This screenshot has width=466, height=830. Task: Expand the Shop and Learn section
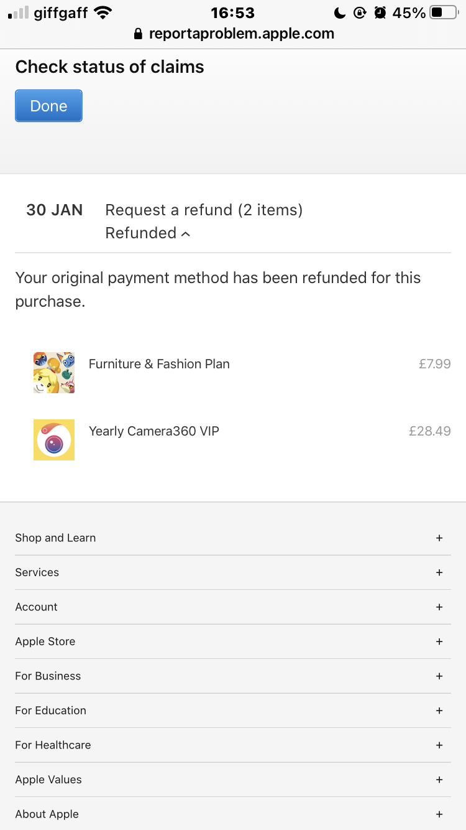click(x=439, y=538)
